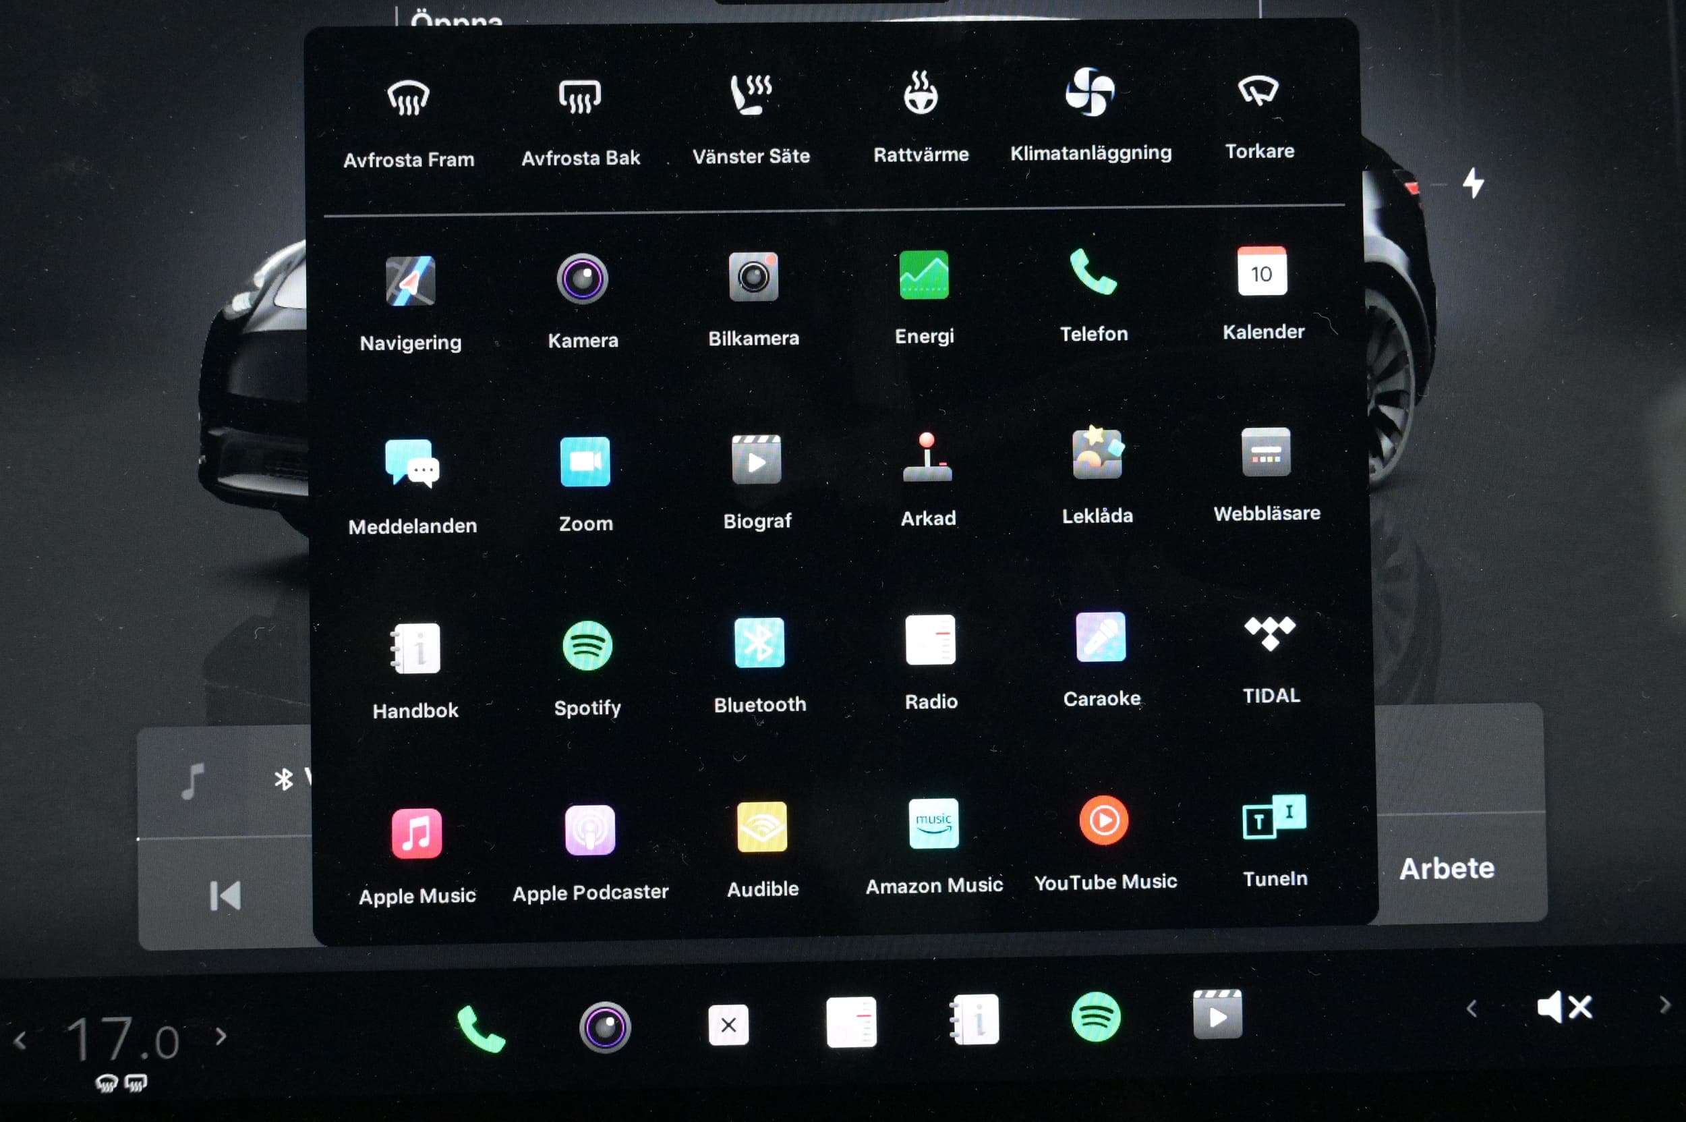Tap the camera icon in bottom dock
Image resolution: width=1686 pixels, height=1122 pixels.
[605, 1027]
